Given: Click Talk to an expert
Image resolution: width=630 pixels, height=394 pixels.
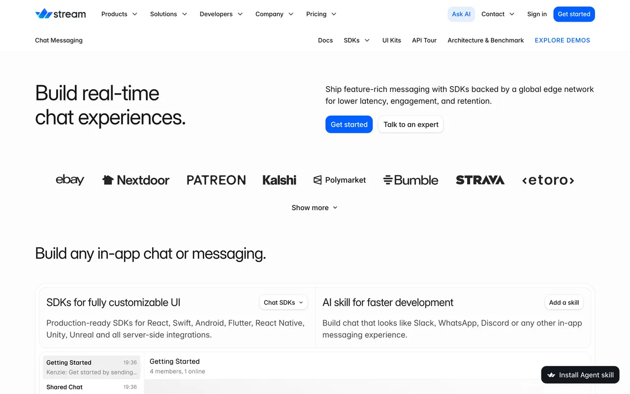Looking at the screenshot, I should click(x=411, y=124).
